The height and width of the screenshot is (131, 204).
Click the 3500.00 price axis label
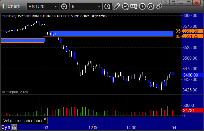point(190,58)
